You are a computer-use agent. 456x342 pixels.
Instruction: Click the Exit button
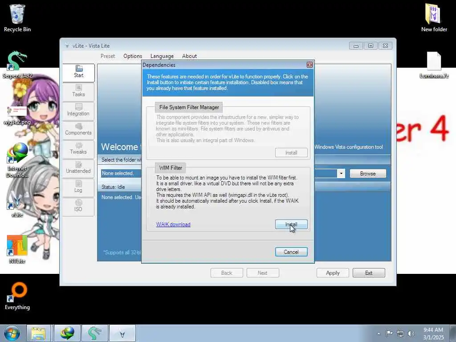[369, 273]
